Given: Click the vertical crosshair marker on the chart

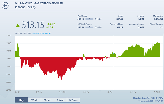Looking at the screenshot, I should pos(113,63).
